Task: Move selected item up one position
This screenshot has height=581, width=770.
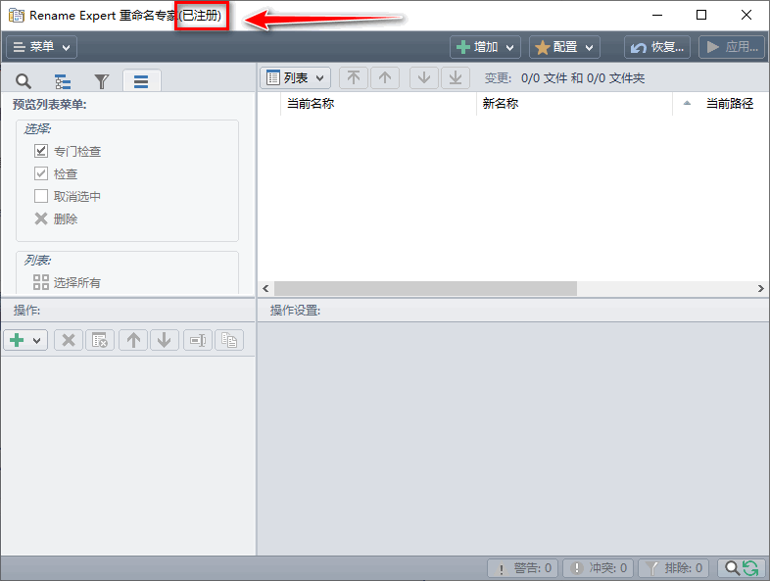Action: 385,77
